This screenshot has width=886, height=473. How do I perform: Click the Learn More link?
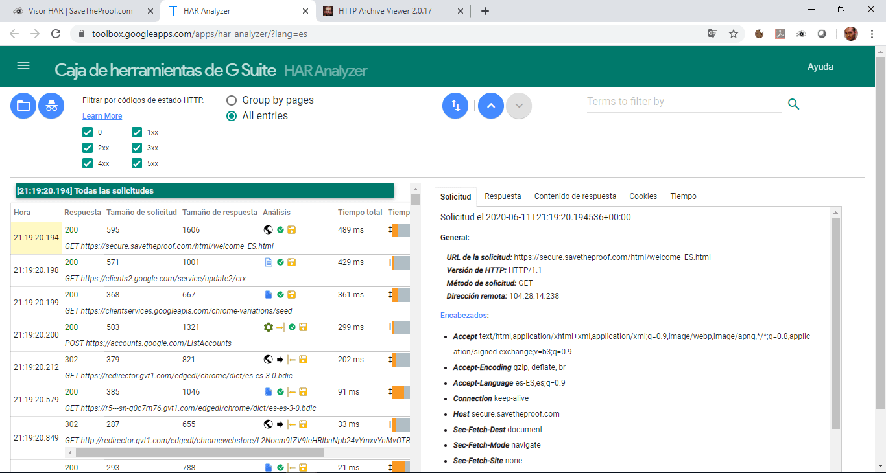click(102, 116)
